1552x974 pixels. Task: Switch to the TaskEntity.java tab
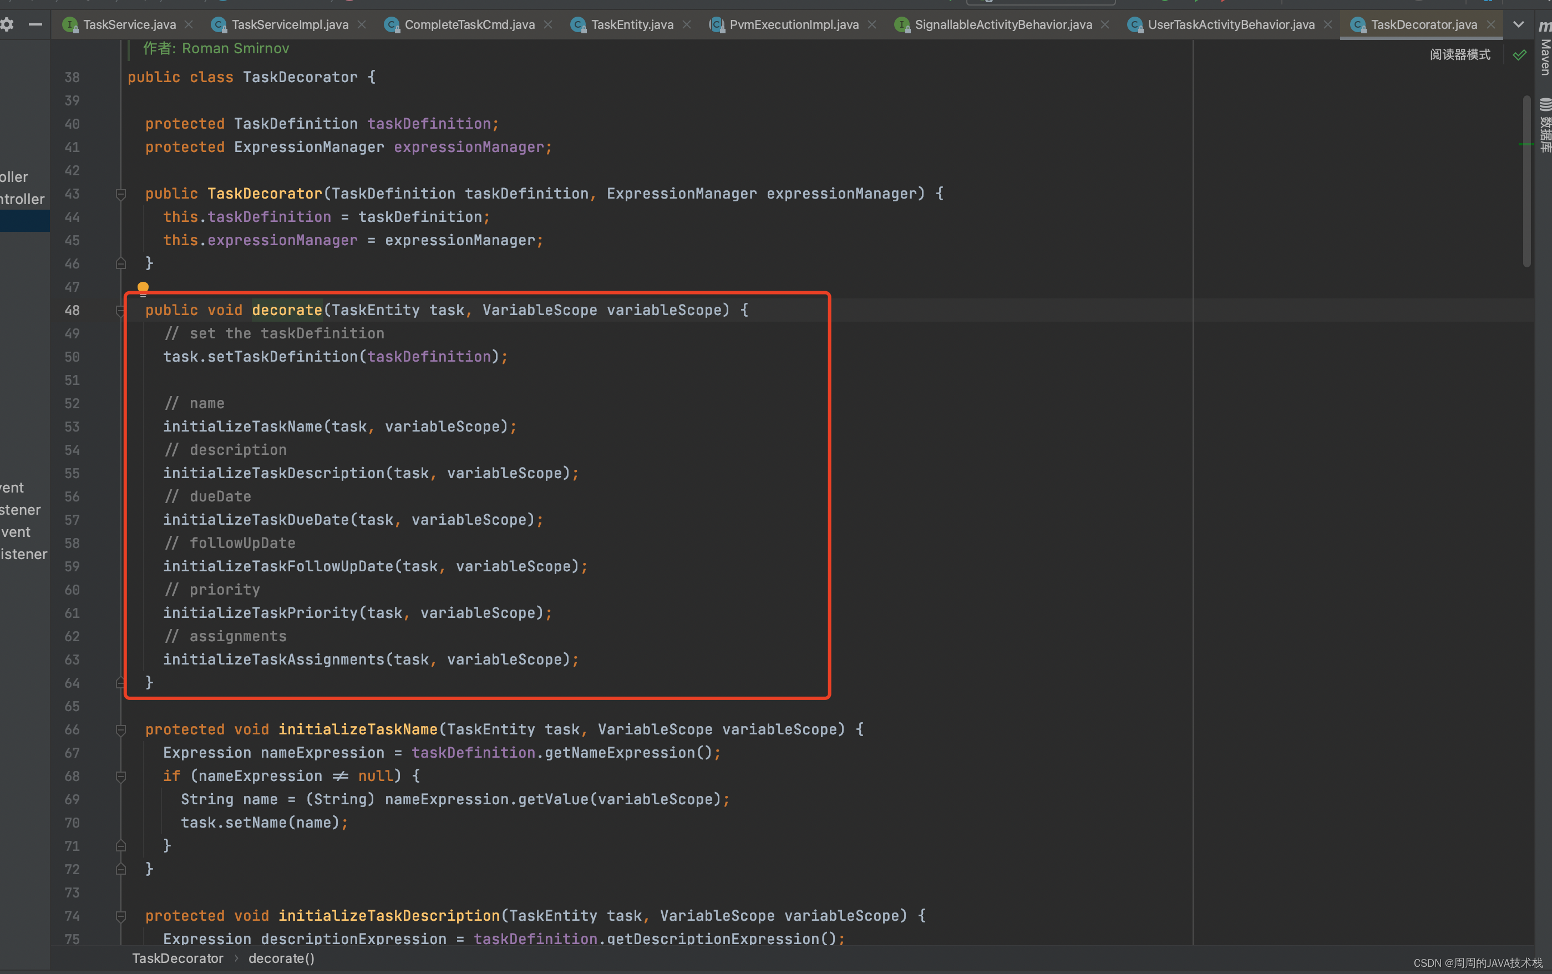pyautogui.click(x=631, y=24)
